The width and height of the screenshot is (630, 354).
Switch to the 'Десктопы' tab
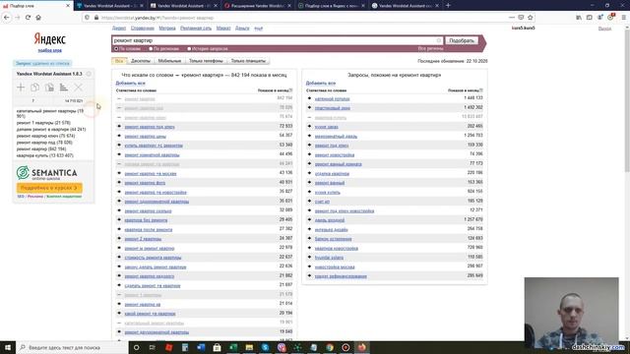click(x=141, y=61)
